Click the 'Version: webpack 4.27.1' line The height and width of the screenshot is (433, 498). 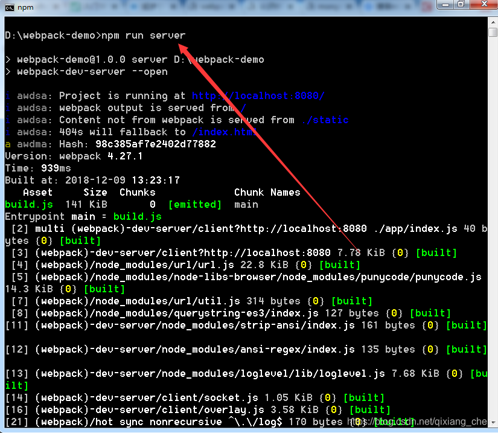tap(74, 156)
